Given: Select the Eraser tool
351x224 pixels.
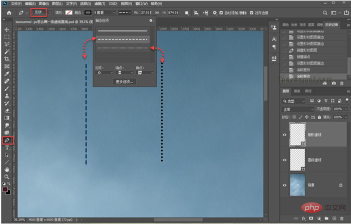Looking at the screenshot, I should pyautogui.click(x=7, y=110).
